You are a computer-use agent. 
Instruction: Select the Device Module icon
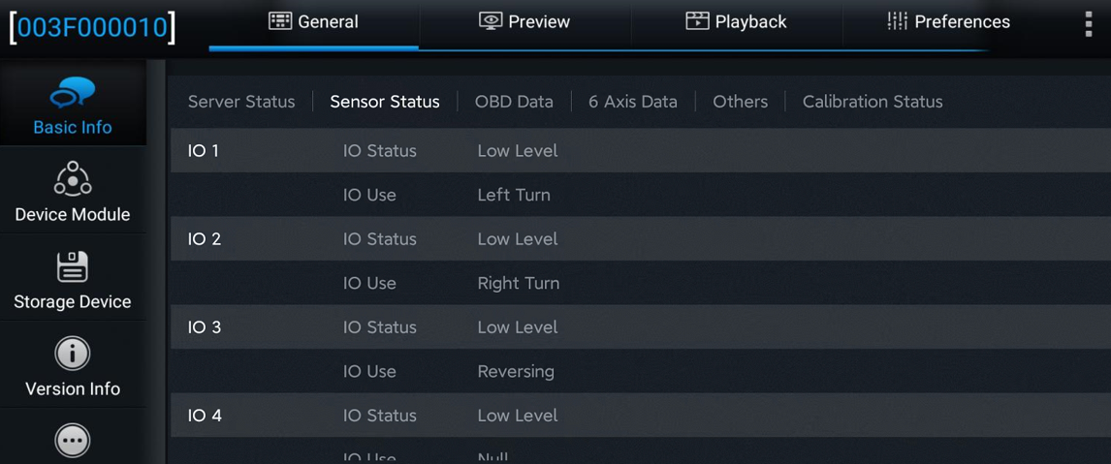pyautogui.click(x=73, y=178)
